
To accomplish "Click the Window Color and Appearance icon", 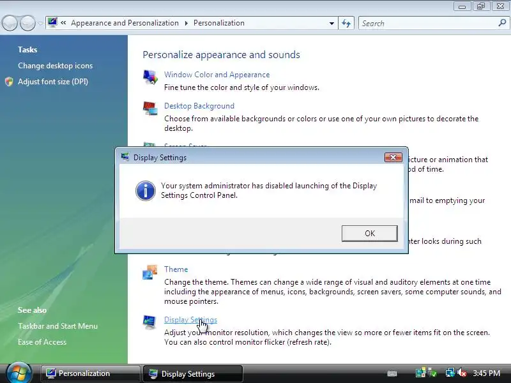I will 150,77.
